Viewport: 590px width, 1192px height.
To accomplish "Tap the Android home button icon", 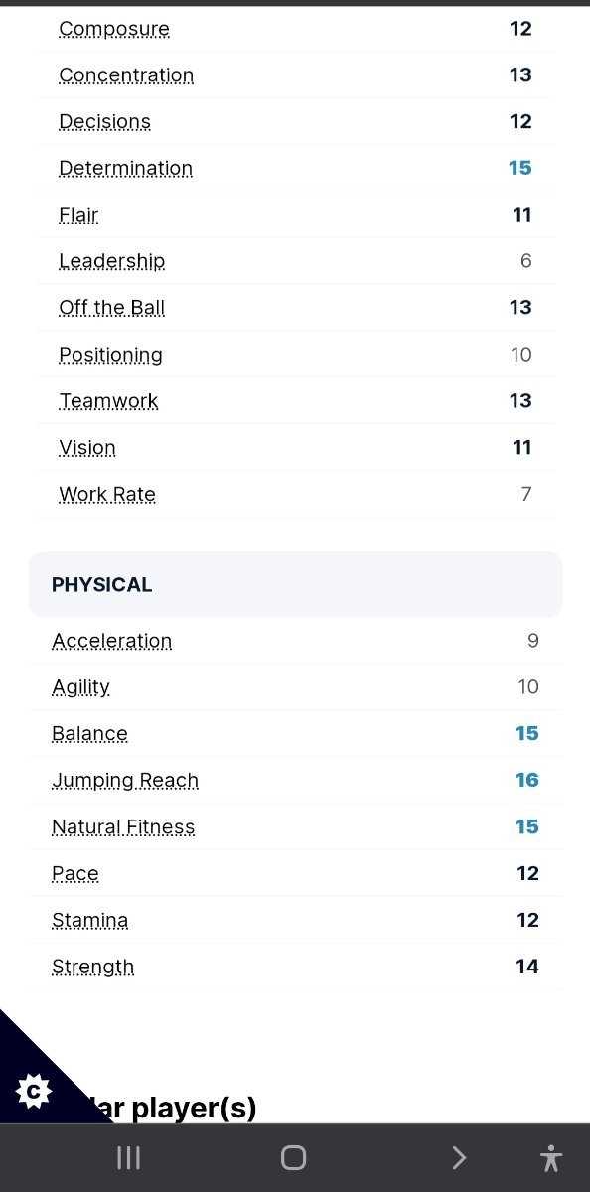I will pyautogui.click(x=293, y=1157).
